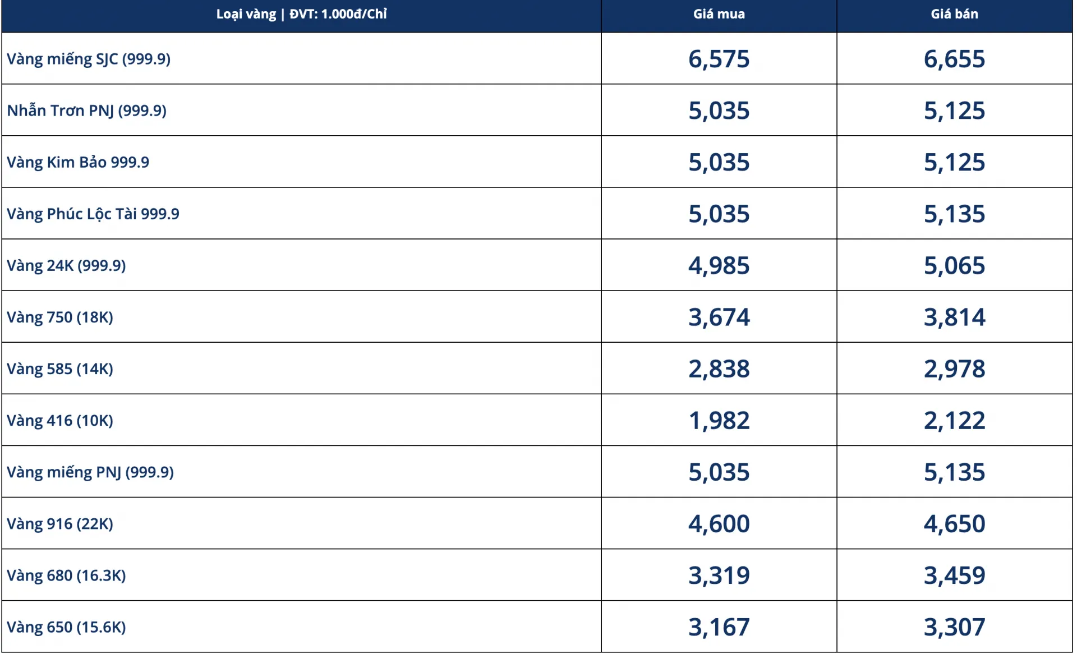Select the Vàng 24K (999.9) row label
Screen dimensions: 1077x654
[x=66, y=265]
